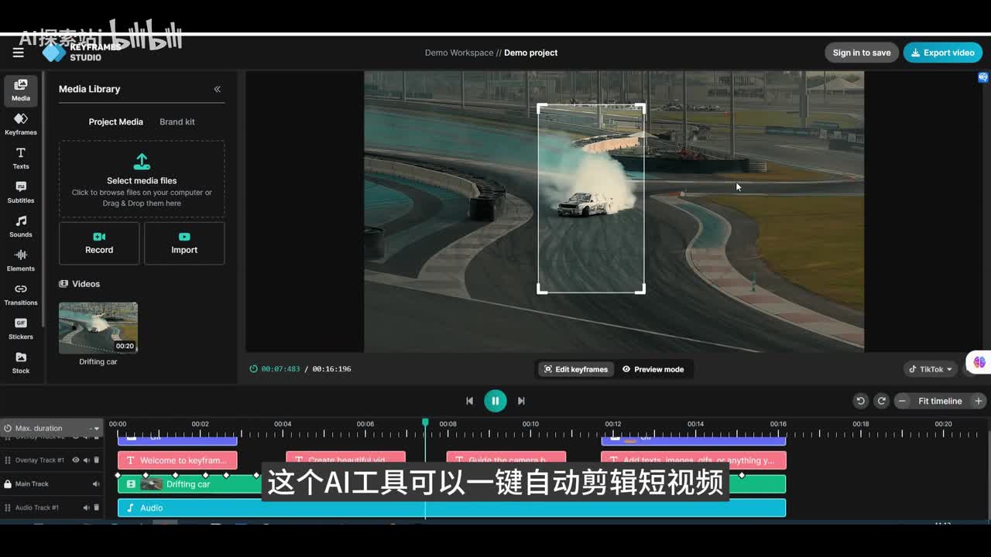Switch to the Brand kit tab
Screen dimensions: 991x557
click(177, 121)
